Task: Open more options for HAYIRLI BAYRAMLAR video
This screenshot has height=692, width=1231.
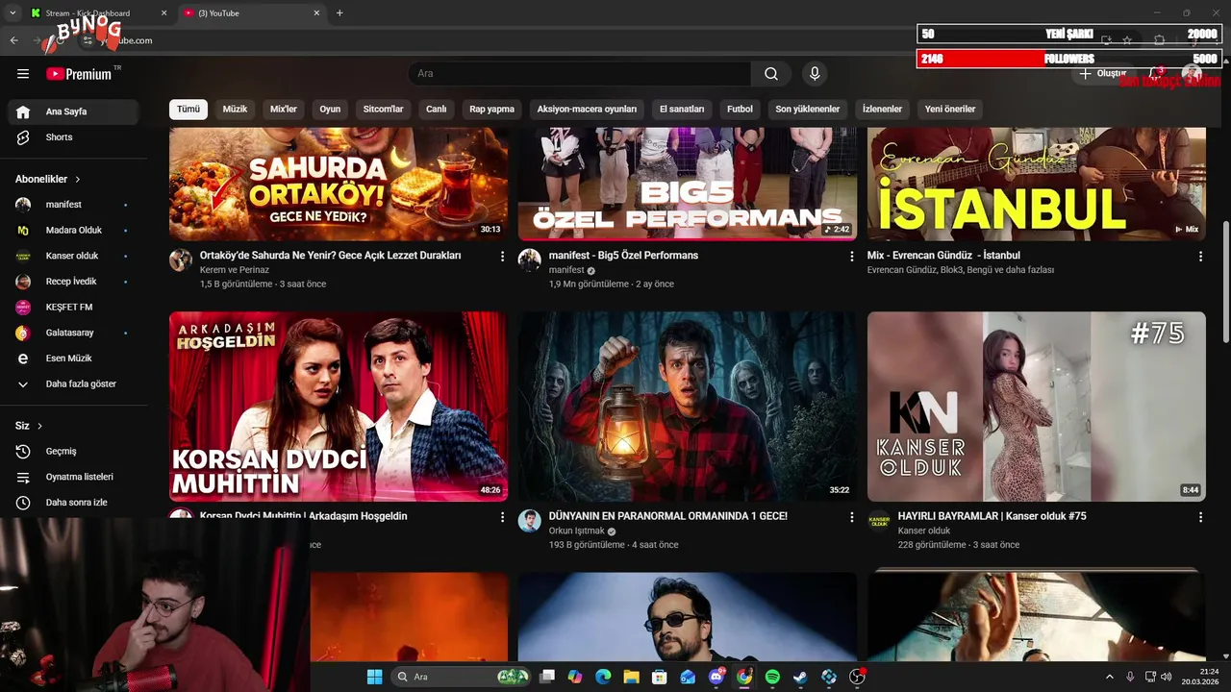Action: [x=1200, y=517]
